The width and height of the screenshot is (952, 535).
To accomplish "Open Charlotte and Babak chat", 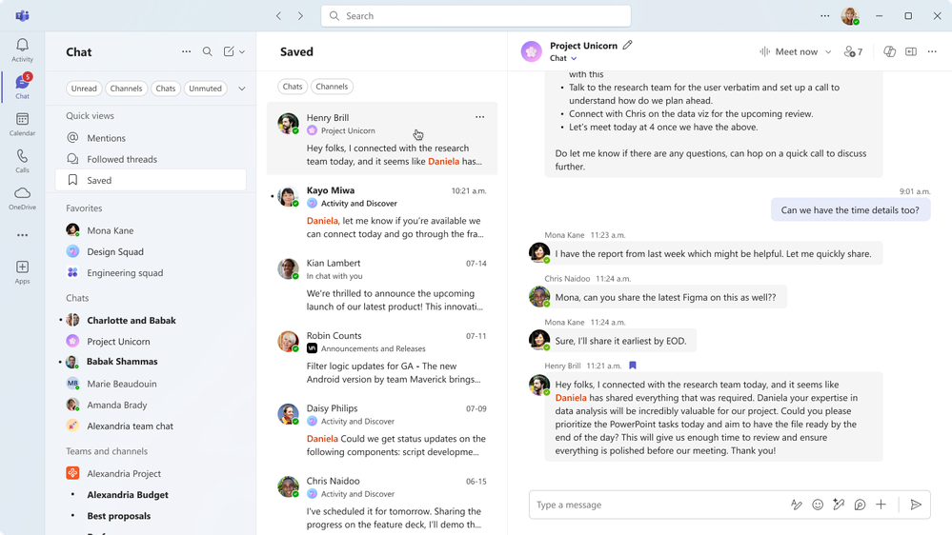I will point(151,320).
